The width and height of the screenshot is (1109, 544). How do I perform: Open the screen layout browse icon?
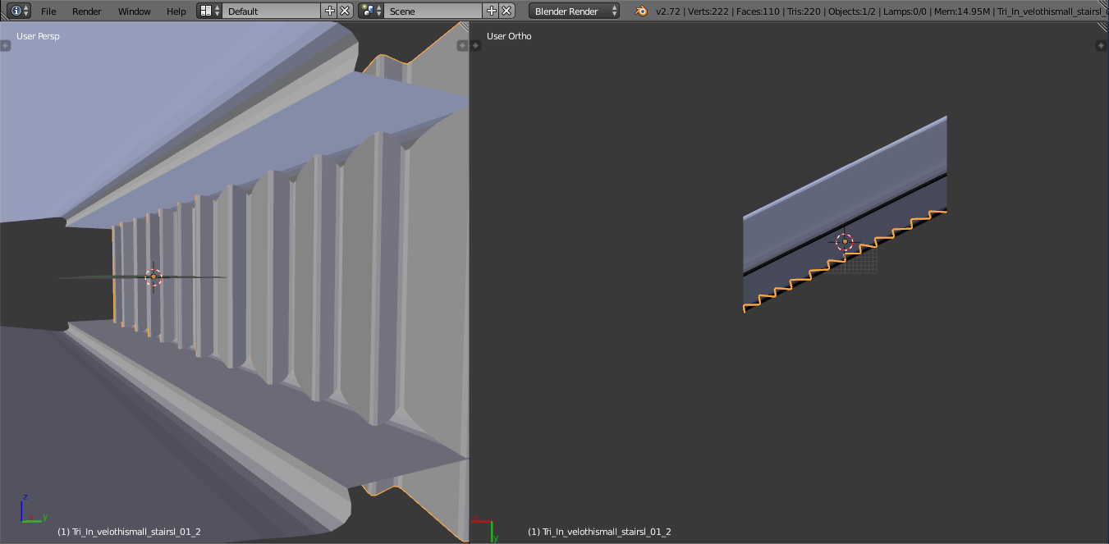210,11
